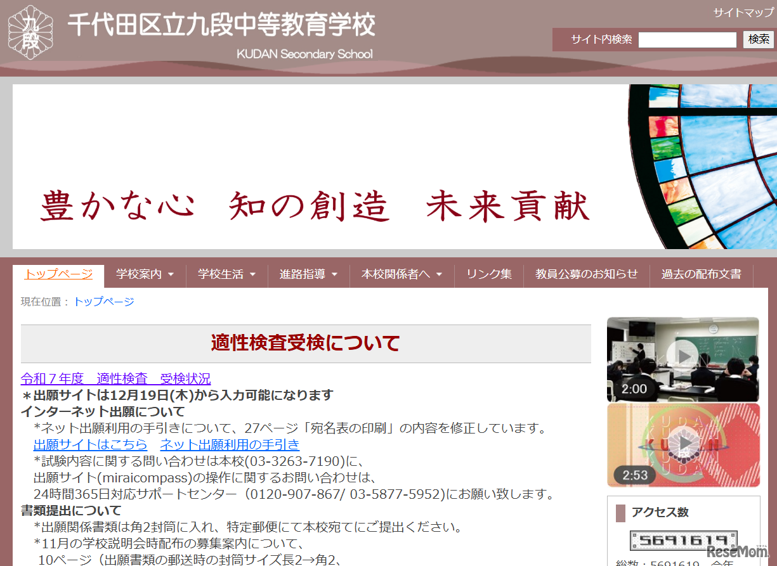Click the サイトマップ link
777x566 pixels.
743,11
